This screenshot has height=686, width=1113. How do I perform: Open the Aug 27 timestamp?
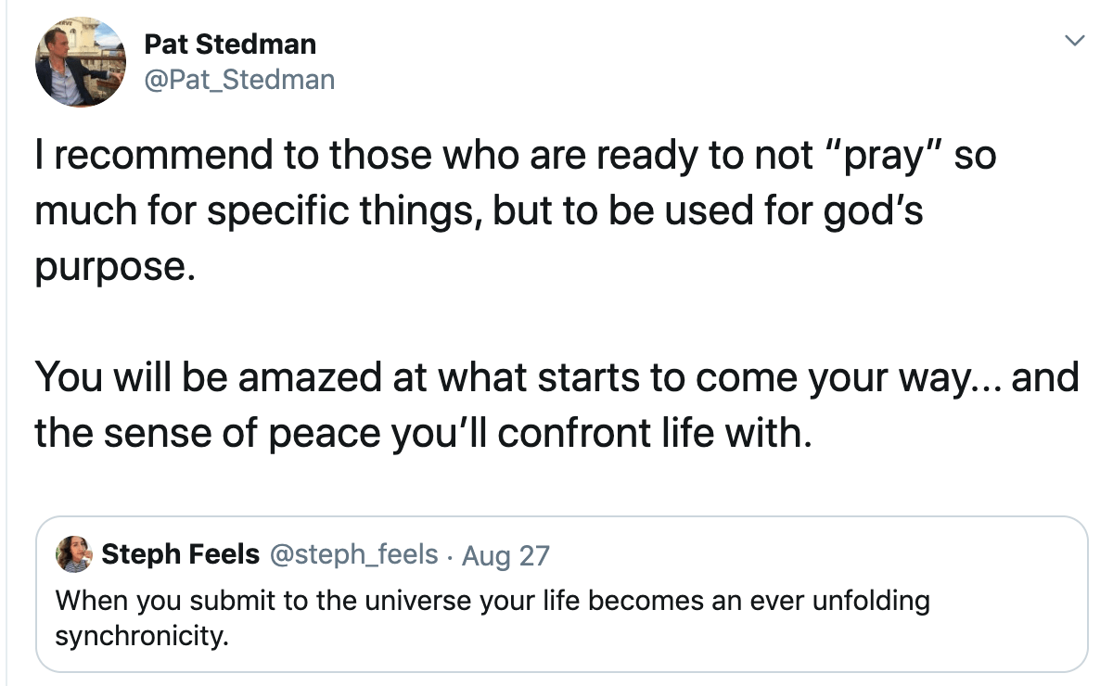click(505, 555)
